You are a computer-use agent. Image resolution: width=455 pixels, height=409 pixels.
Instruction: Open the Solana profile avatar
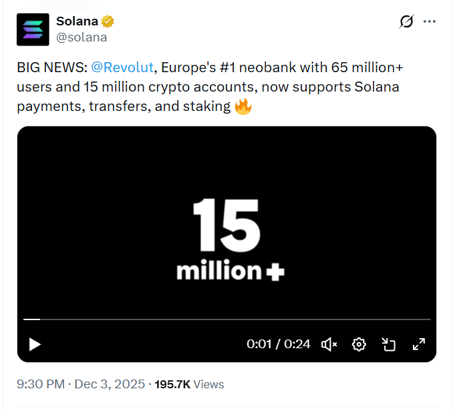pyautogui.click(x=33, y=29)
